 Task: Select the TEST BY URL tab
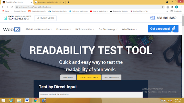68,78
